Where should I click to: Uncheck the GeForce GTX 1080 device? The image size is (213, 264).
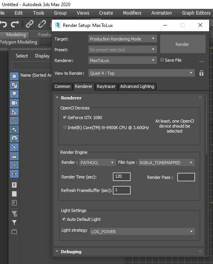click(65, 117)
